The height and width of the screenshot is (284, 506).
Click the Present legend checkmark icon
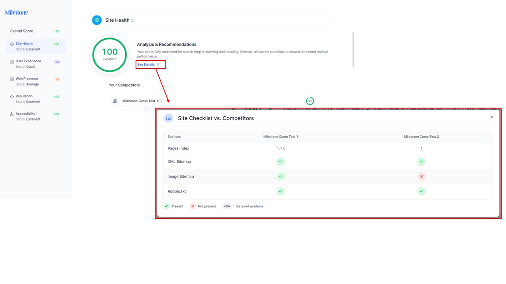pyautogui.click(x=166, y=206)
